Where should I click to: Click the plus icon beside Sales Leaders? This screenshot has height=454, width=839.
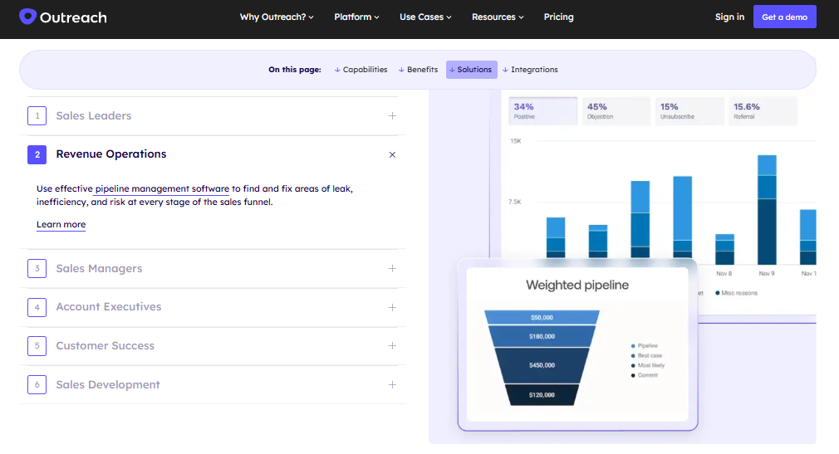pyautogui.click(x=392, y=116)
